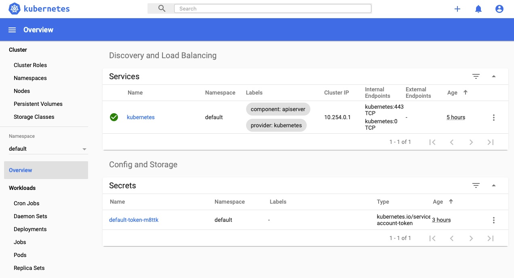
Task: Open the Services filter icon
Action: click(x=476, y=76)
